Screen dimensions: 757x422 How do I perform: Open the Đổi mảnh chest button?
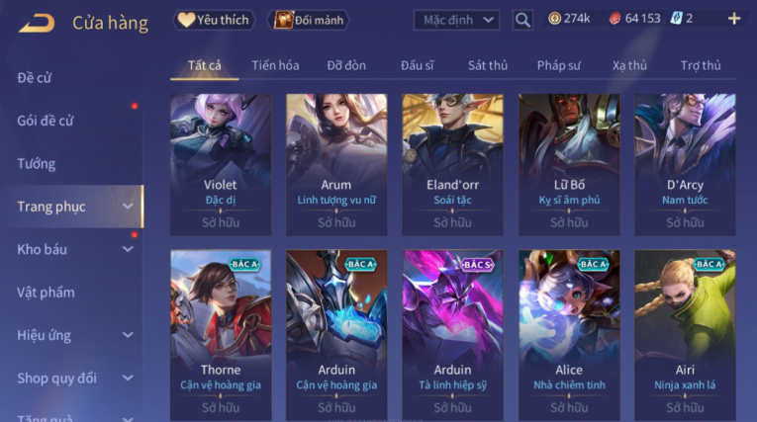309,20
